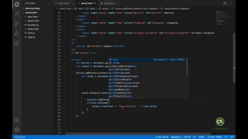Open the Explorer view in the activity bar
Viewport: 248px width, 139px height.
coord(17,4)
